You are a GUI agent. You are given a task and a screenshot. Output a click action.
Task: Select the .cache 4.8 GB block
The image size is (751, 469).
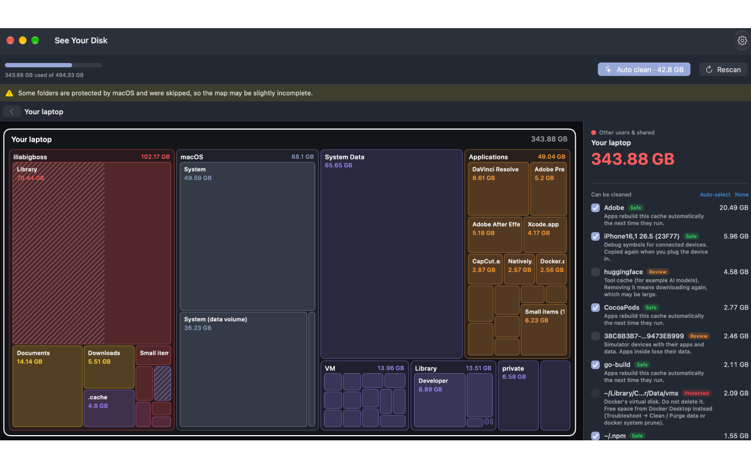click(109, 409)
